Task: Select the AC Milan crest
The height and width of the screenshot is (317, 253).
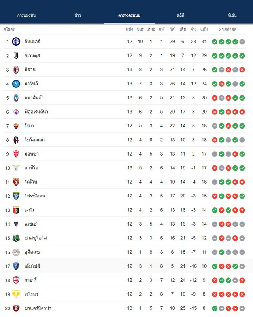Action: pos(16,70)
